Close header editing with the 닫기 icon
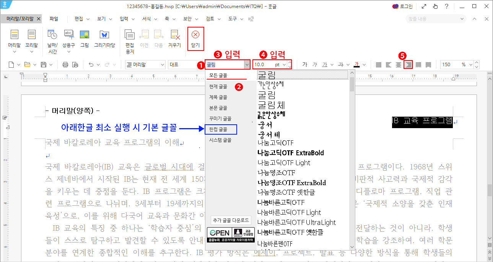This screenshot has width=493, height=262. tap(195, 38)
